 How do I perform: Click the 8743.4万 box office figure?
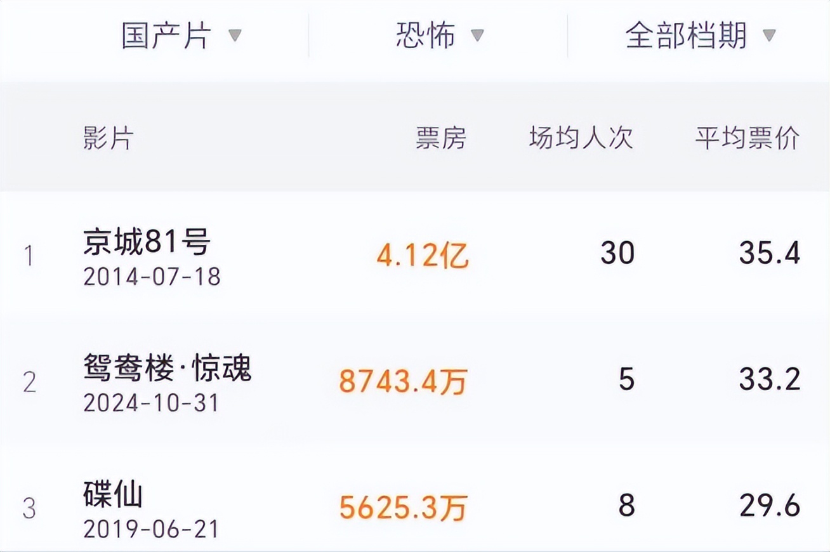pyautogui.click(x=403, y=382)
